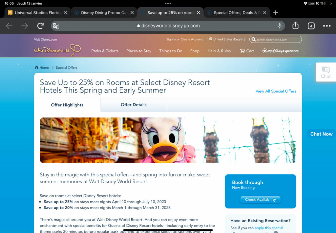Add a new browser tab
This screenshot has height=233, width=336.
click(276, 13)
